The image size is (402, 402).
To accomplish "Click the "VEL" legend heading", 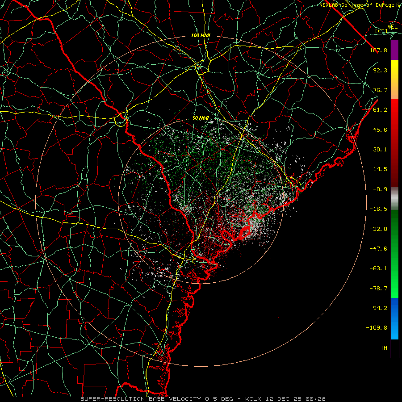I will pyautogui.click(x=393, y=26).
